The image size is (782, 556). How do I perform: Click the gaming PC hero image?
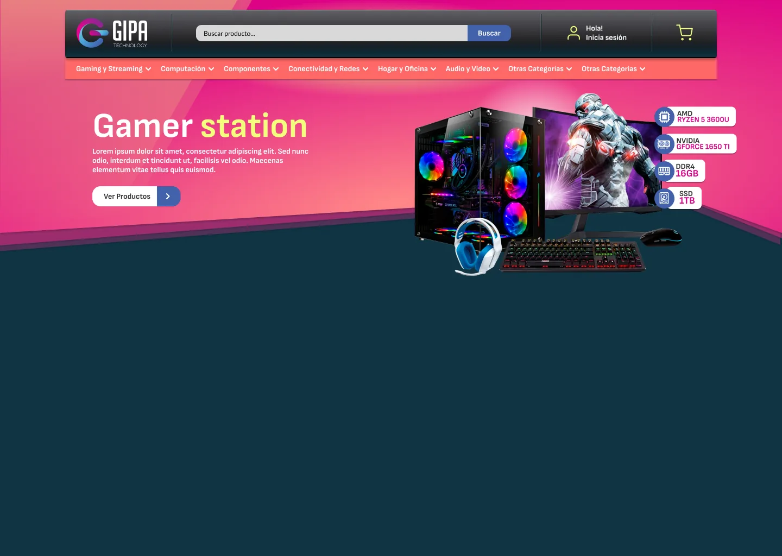pos(548,185)
